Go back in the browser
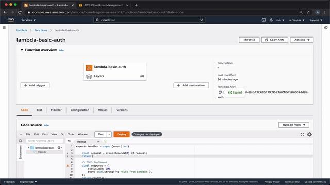The height and width of the screenshot is (185, 330). [x=5, y=12]
